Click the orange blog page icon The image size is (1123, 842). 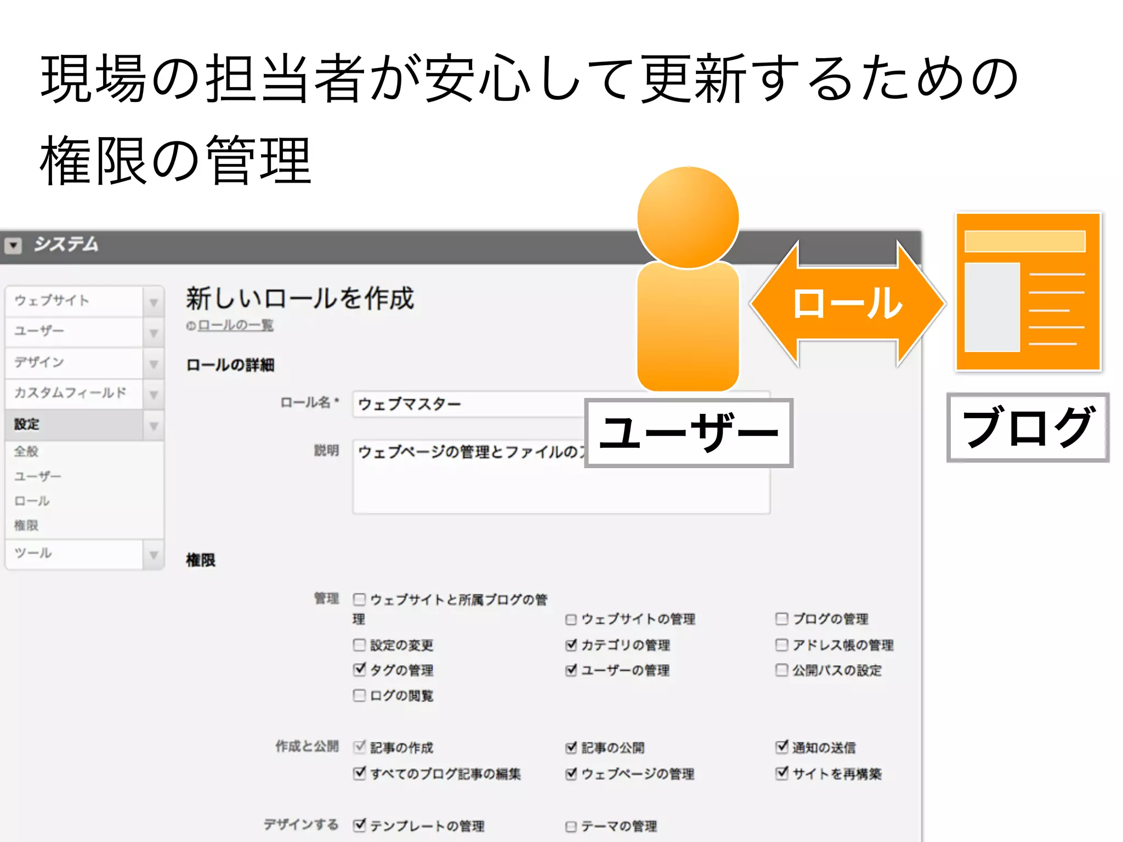pyautogui.click(x=1028, y=292)
